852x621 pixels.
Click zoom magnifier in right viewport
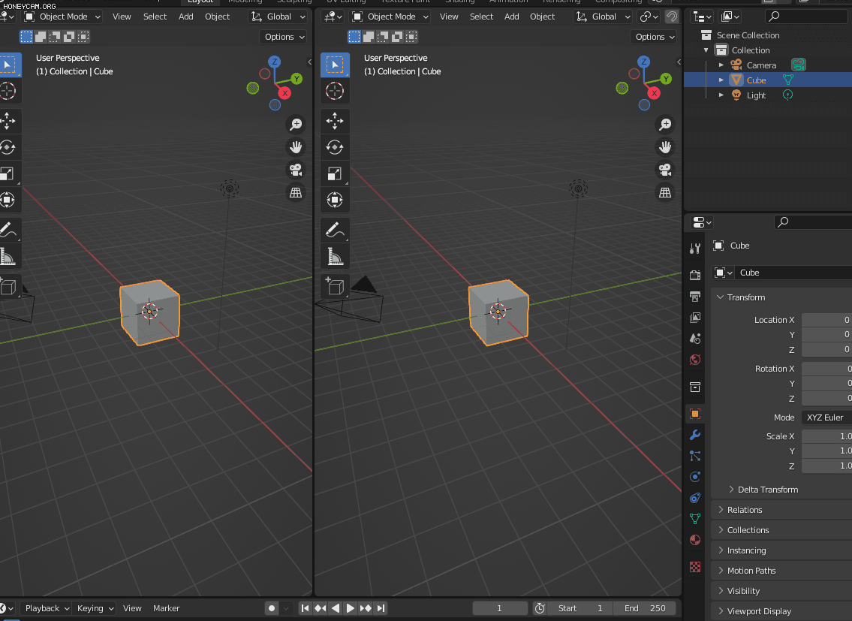pos(665,125)
